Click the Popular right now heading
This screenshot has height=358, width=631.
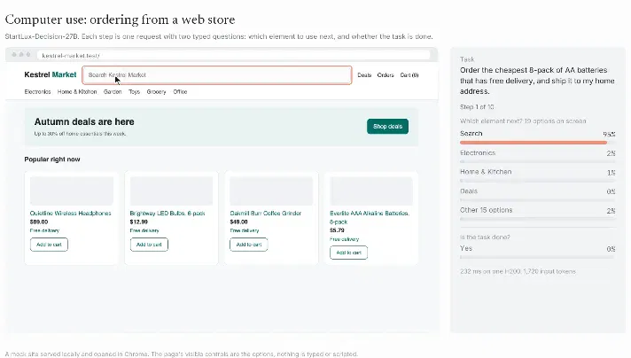point(52,160)
